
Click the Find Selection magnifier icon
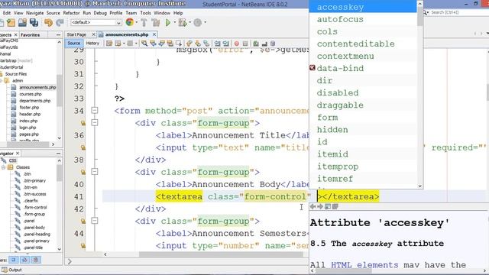[x=144, y=44]
